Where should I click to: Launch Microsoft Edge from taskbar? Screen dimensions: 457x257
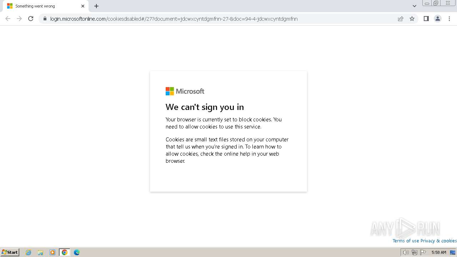pyautogui.click(x=77, y=252)
